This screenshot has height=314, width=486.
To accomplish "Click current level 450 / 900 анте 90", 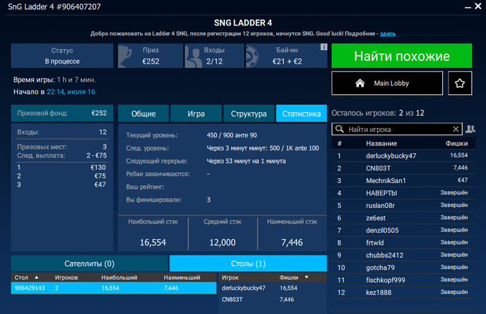I will (x=231, y=135).
